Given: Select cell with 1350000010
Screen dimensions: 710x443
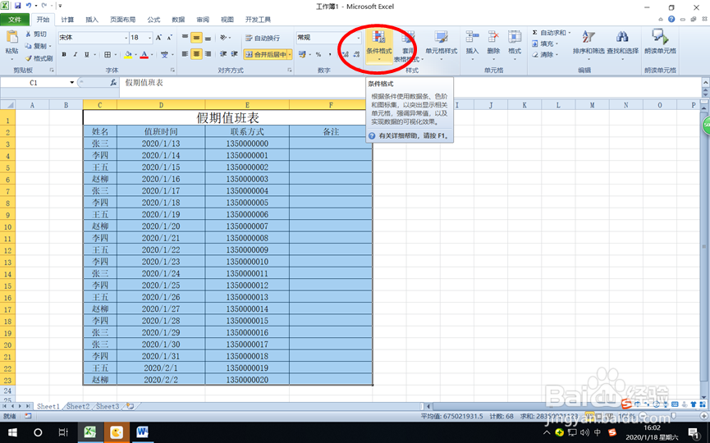Looking at the screenshot, I should [247, 262].
